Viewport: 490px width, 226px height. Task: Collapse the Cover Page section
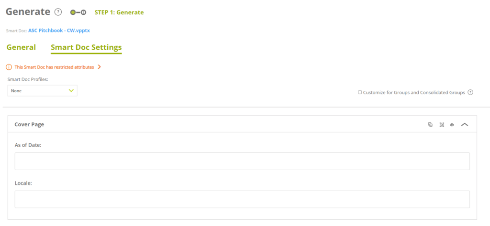tap(464, 125)
